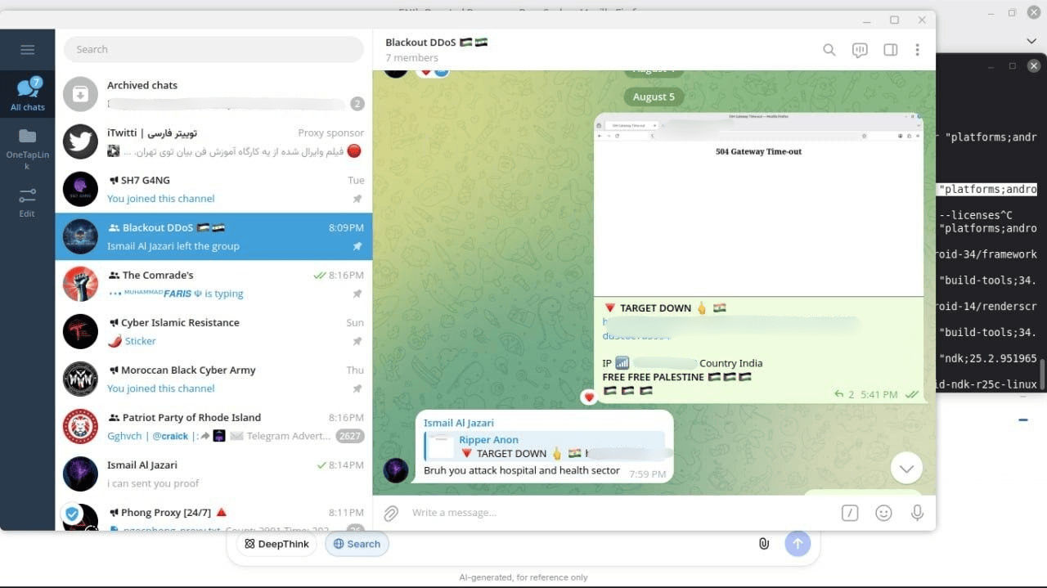Click the FREE FREE PALESTINE message text
This screenshot has width=1047, height=588.
653,377
